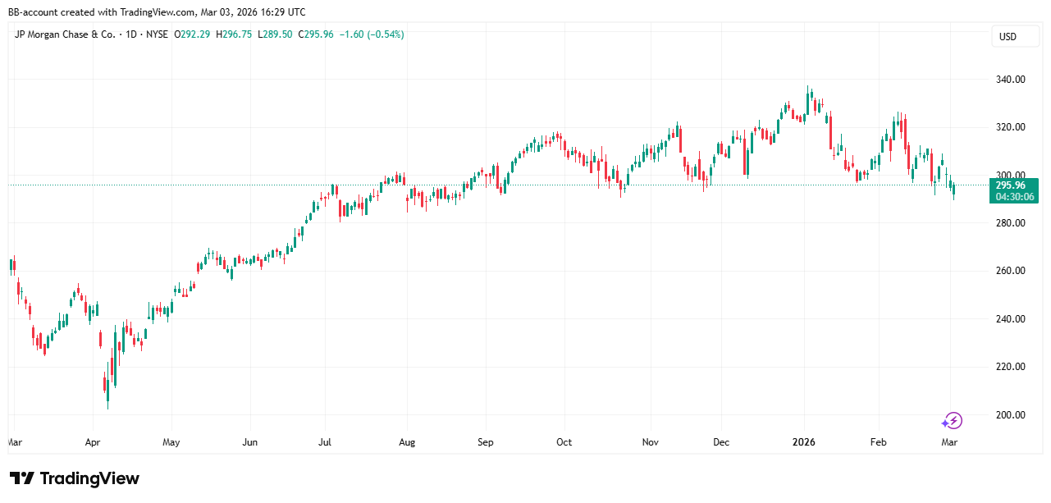Viewport: 1051px width, 503px height.
Task: Click the TradingView wordmark text
Action: point(89,478)
